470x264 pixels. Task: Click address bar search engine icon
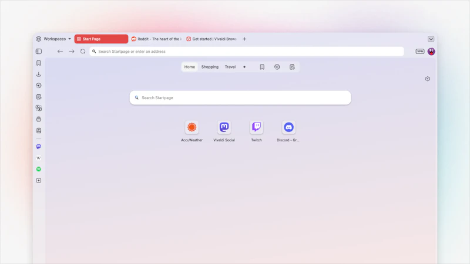pyautogui.click(x=94, y=52)
